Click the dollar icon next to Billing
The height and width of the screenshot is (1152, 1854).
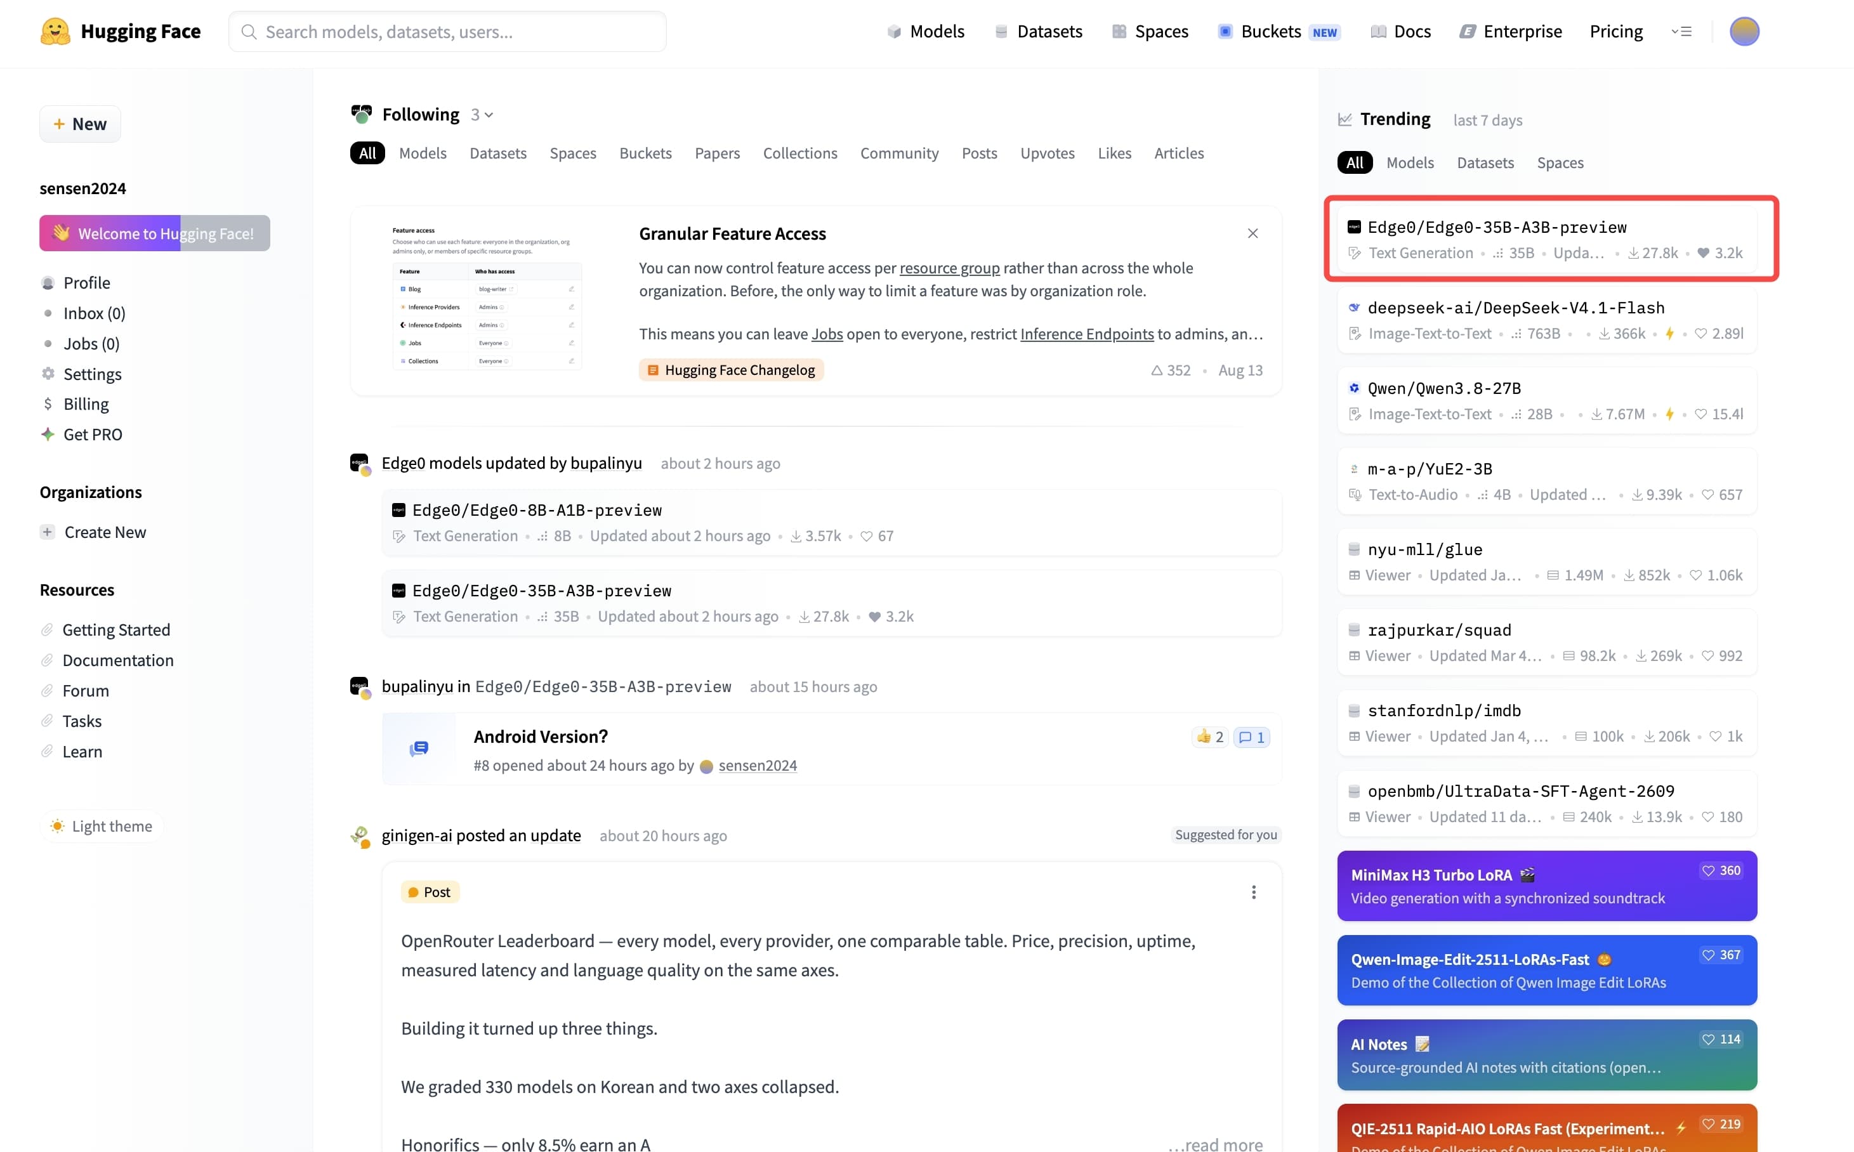pyautogui.click(x=47, y=404)
